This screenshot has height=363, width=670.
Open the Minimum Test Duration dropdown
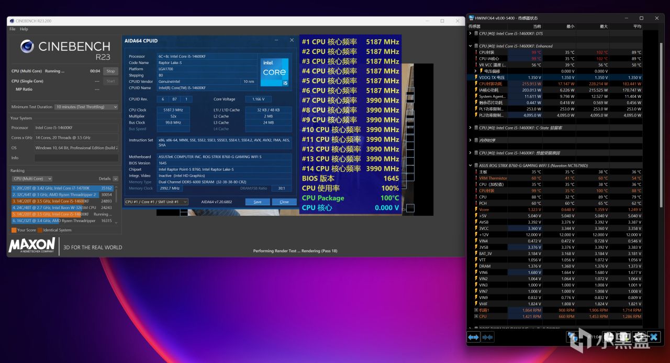pos(86,107)
